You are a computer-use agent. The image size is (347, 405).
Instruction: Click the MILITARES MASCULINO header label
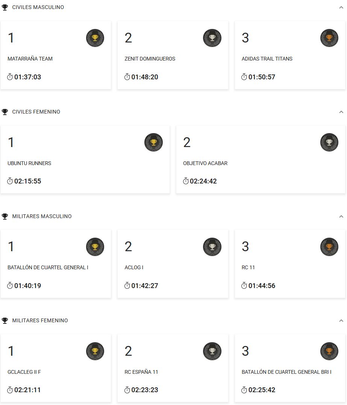42,217
